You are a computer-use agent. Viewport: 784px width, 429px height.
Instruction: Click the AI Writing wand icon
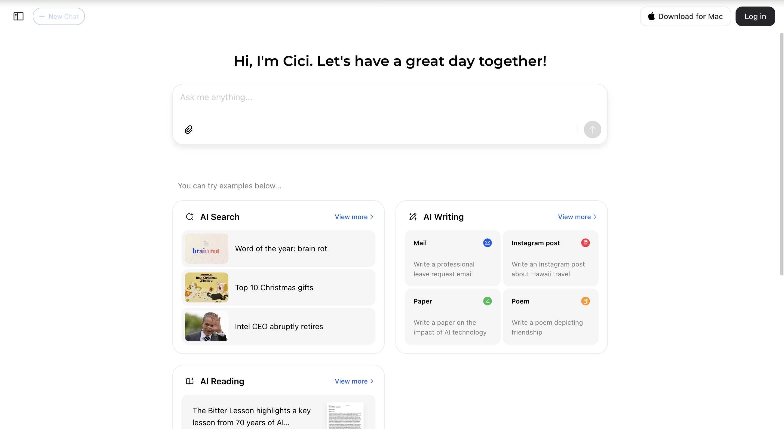click(x=413, y=217)
